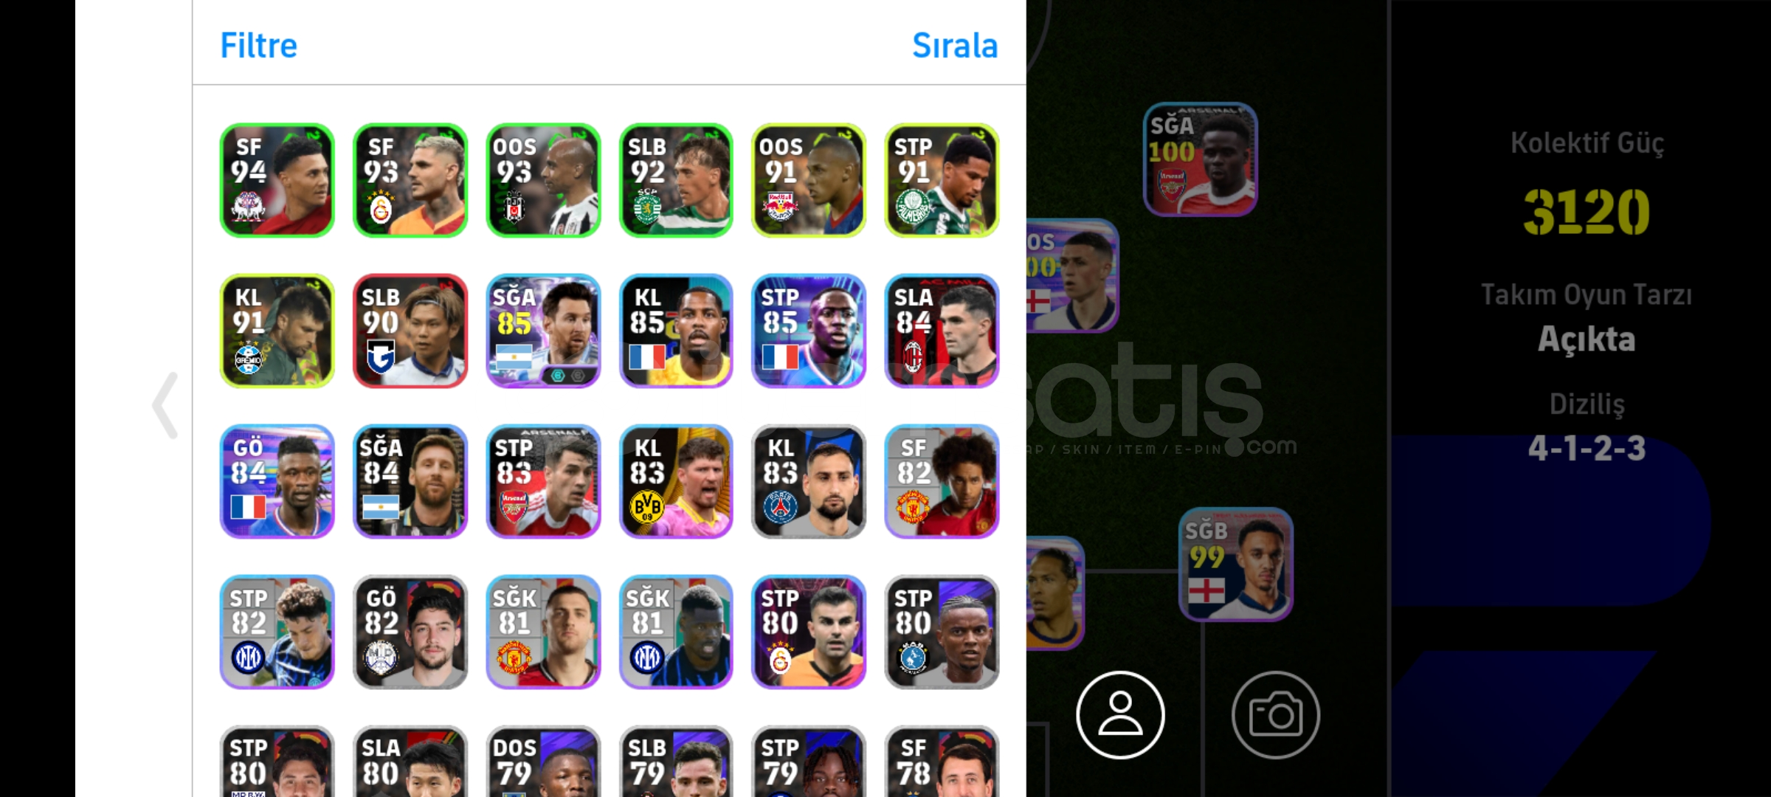Tap the SĞB 99 England pitch player

coord(1236,565)
